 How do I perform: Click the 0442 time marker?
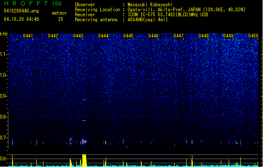click(x=53, y=36)
